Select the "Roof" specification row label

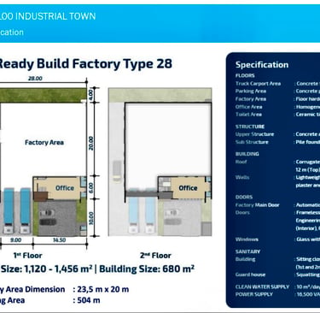pos(241,162)
